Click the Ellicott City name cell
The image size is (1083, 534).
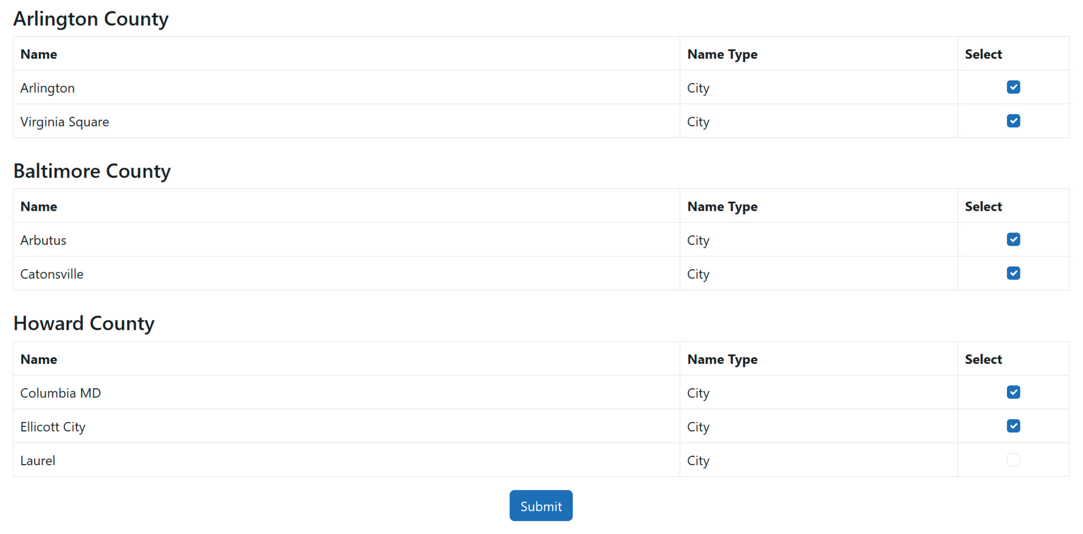346,426
